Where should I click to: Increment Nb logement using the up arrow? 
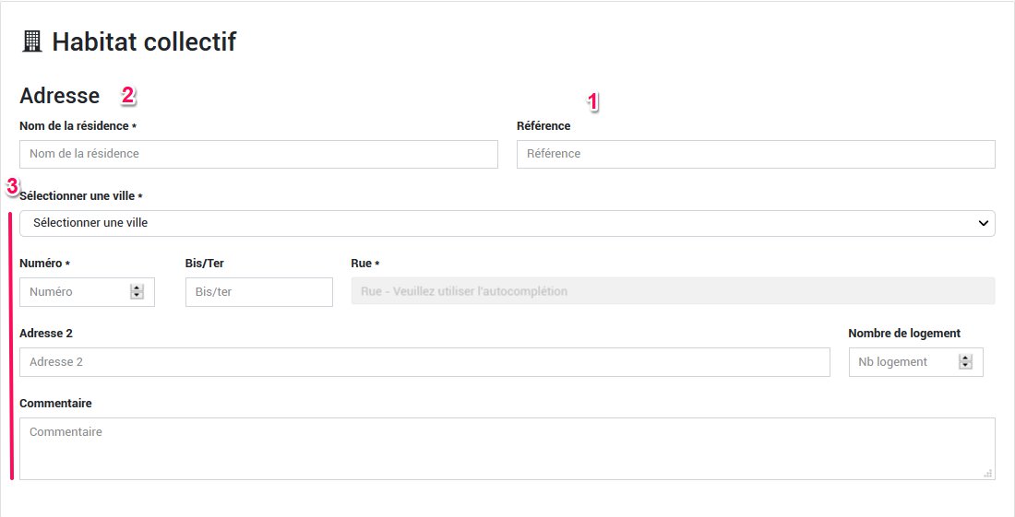point(965,358)
